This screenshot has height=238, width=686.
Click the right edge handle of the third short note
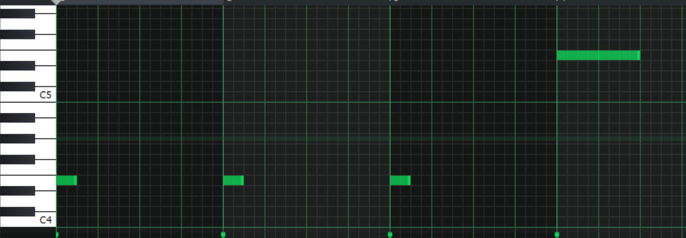click(409, 181)
